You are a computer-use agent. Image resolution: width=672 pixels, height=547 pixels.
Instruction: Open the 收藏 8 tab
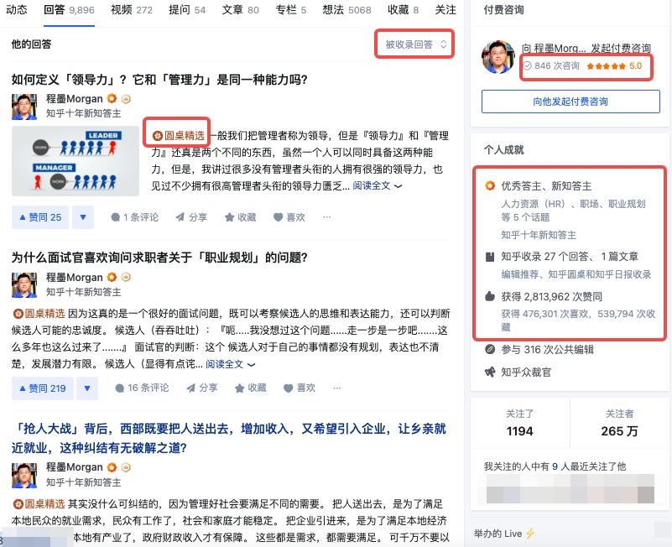pyautogui.click(x=403, y=10)
